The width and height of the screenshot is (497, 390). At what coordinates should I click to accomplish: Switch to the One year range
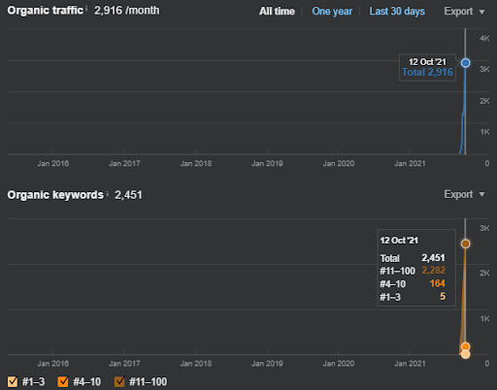point(332,12)
